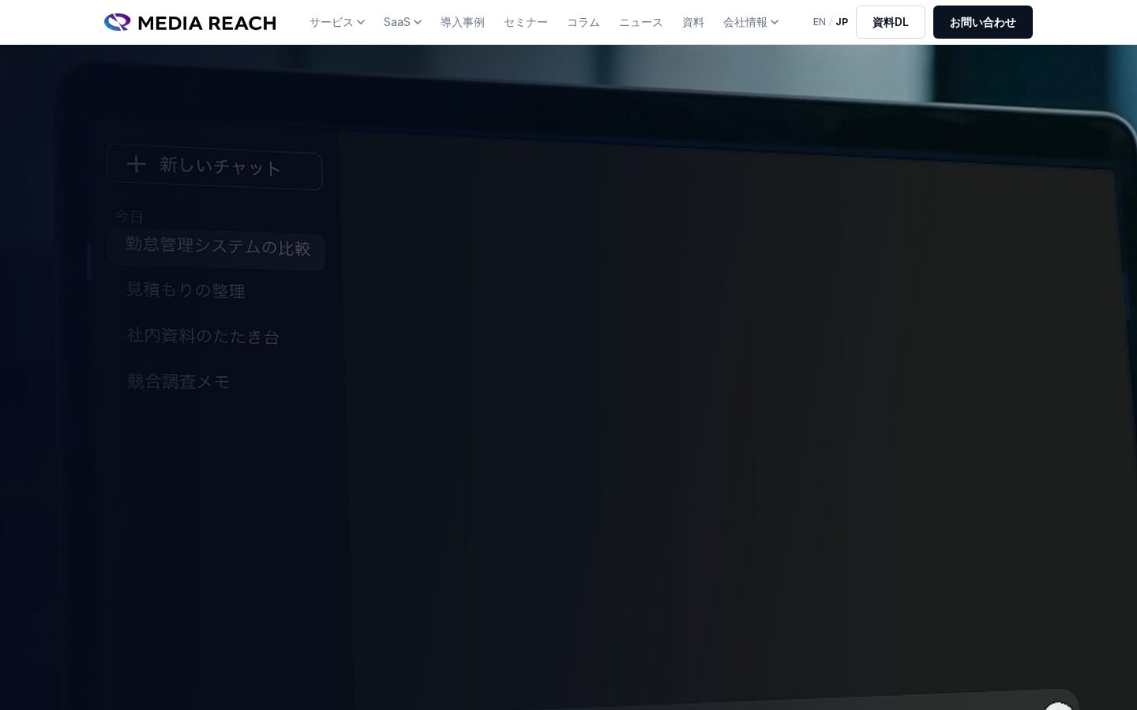Click the お問い合わせ button
The height and width of the screenshot is (710, 1137).
tap(983, 22)
